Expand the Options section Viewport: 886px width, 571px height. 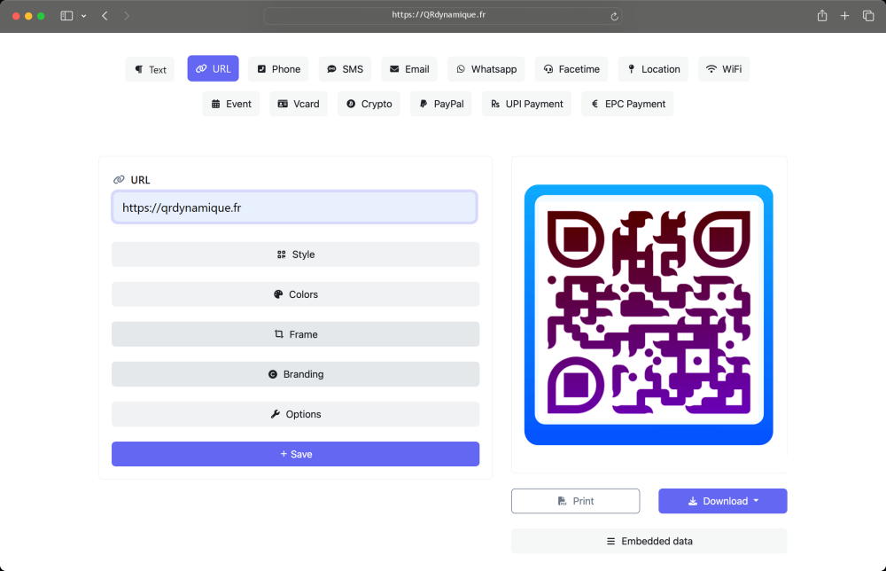[296, 414]
